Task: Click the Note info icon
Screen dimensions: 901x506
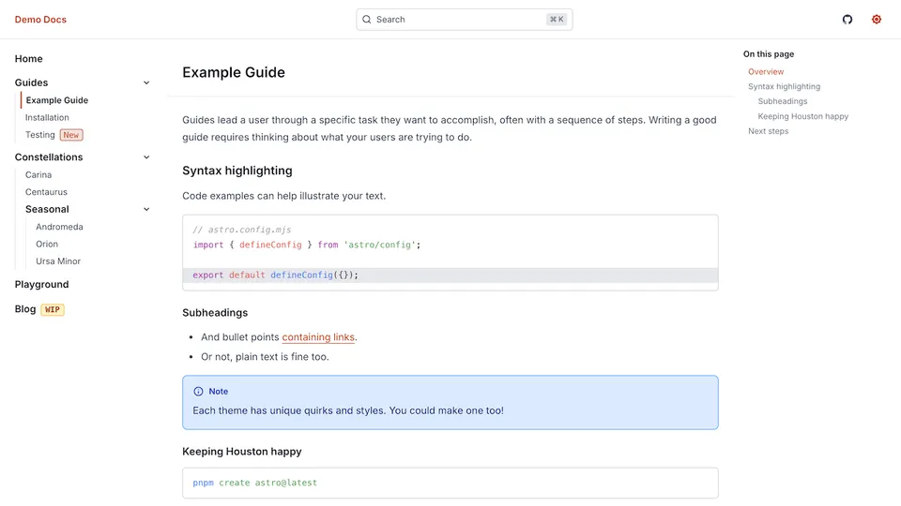Action: [x=198, y=392]
